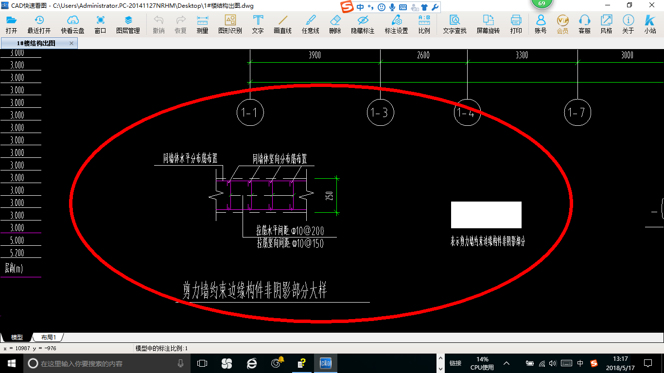The height and width of the screenshot is (373, 664).
Task: Click the 拉筋水平间距 Φ10@200 note
Action: pos(290,231)
